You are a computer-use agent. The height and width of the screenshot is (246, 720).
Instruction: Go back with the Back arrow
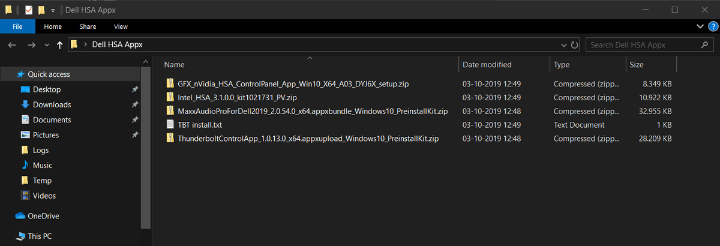[12, 45]
